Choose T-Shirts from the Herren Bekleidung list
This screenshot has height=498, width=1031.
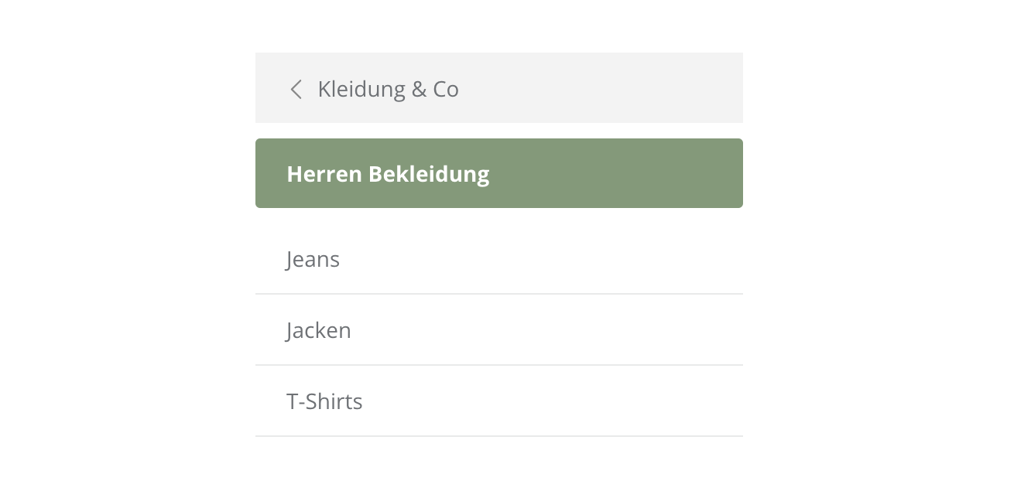(324, 401)
